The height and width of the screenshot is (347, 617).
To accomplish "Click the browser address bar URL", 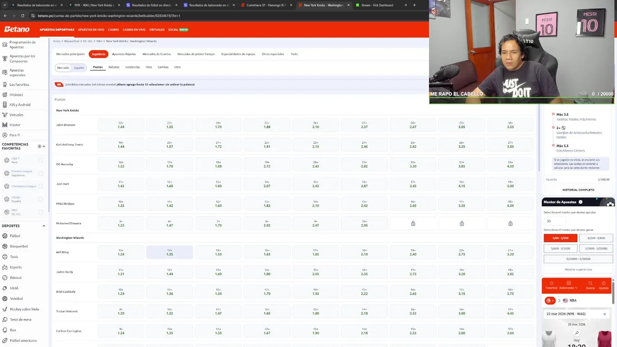I will point(109,15).
